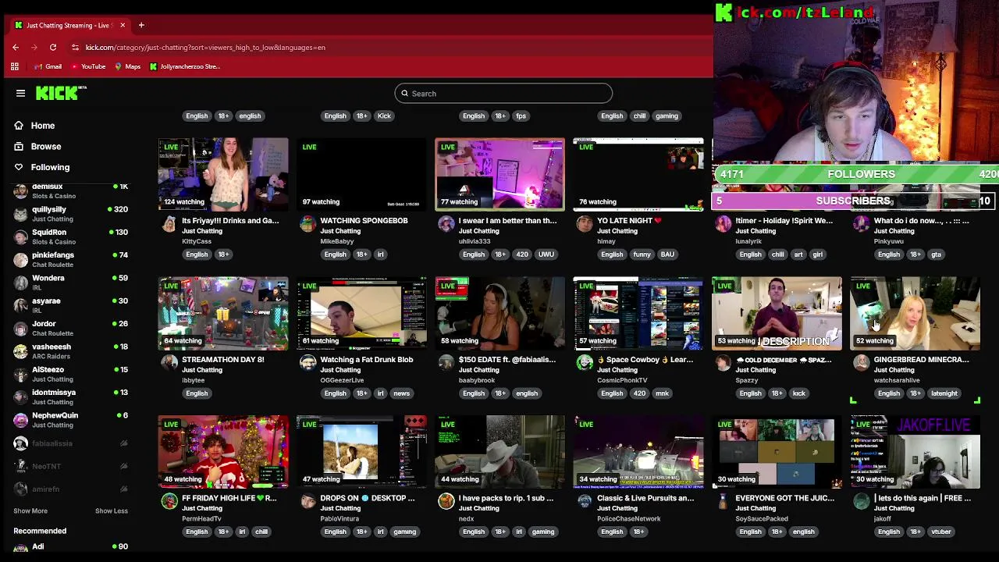Click the OGGeezerLive channel avatar

(308, 363)
